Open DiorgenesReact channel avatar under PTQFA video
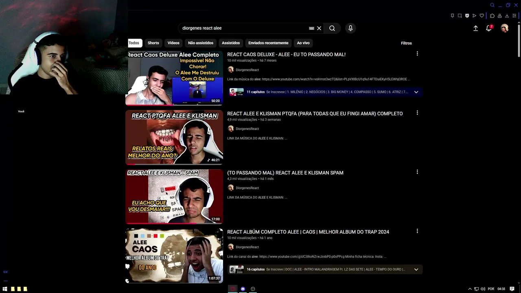The image size is (521, 293). tap(231, 129)
